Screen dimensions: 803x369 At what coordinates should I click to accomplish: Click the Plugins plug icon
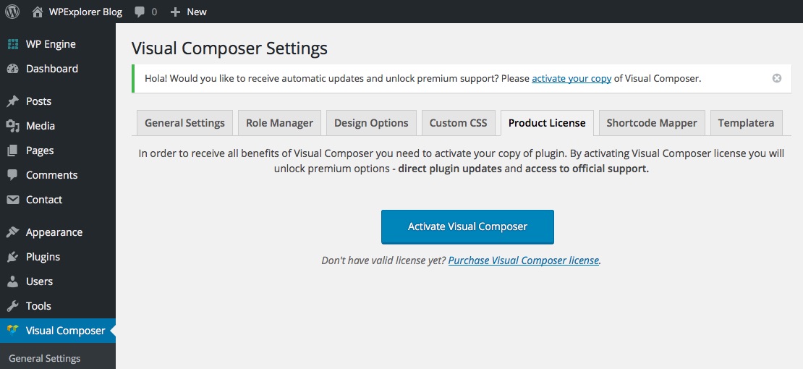point(13,257)
